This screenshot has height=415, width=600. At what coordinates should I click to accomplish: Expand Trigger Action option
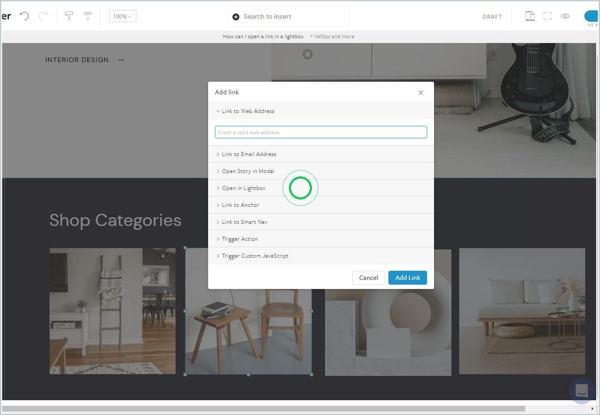321,239
